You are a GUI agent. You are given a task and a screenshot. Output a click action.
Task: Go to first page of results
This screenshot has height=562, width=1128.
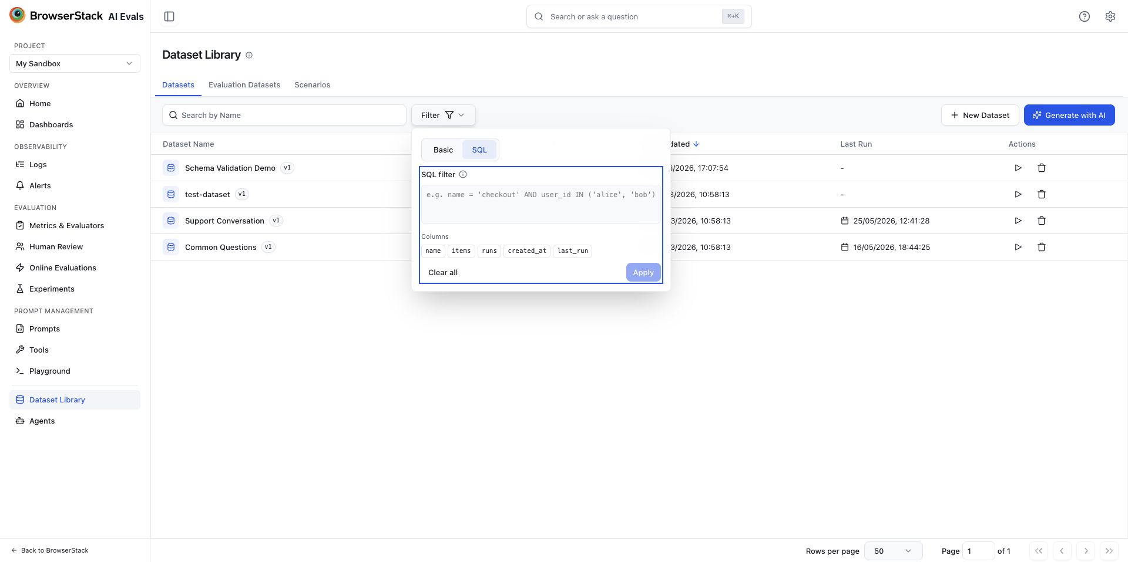tap(1039, 551)
